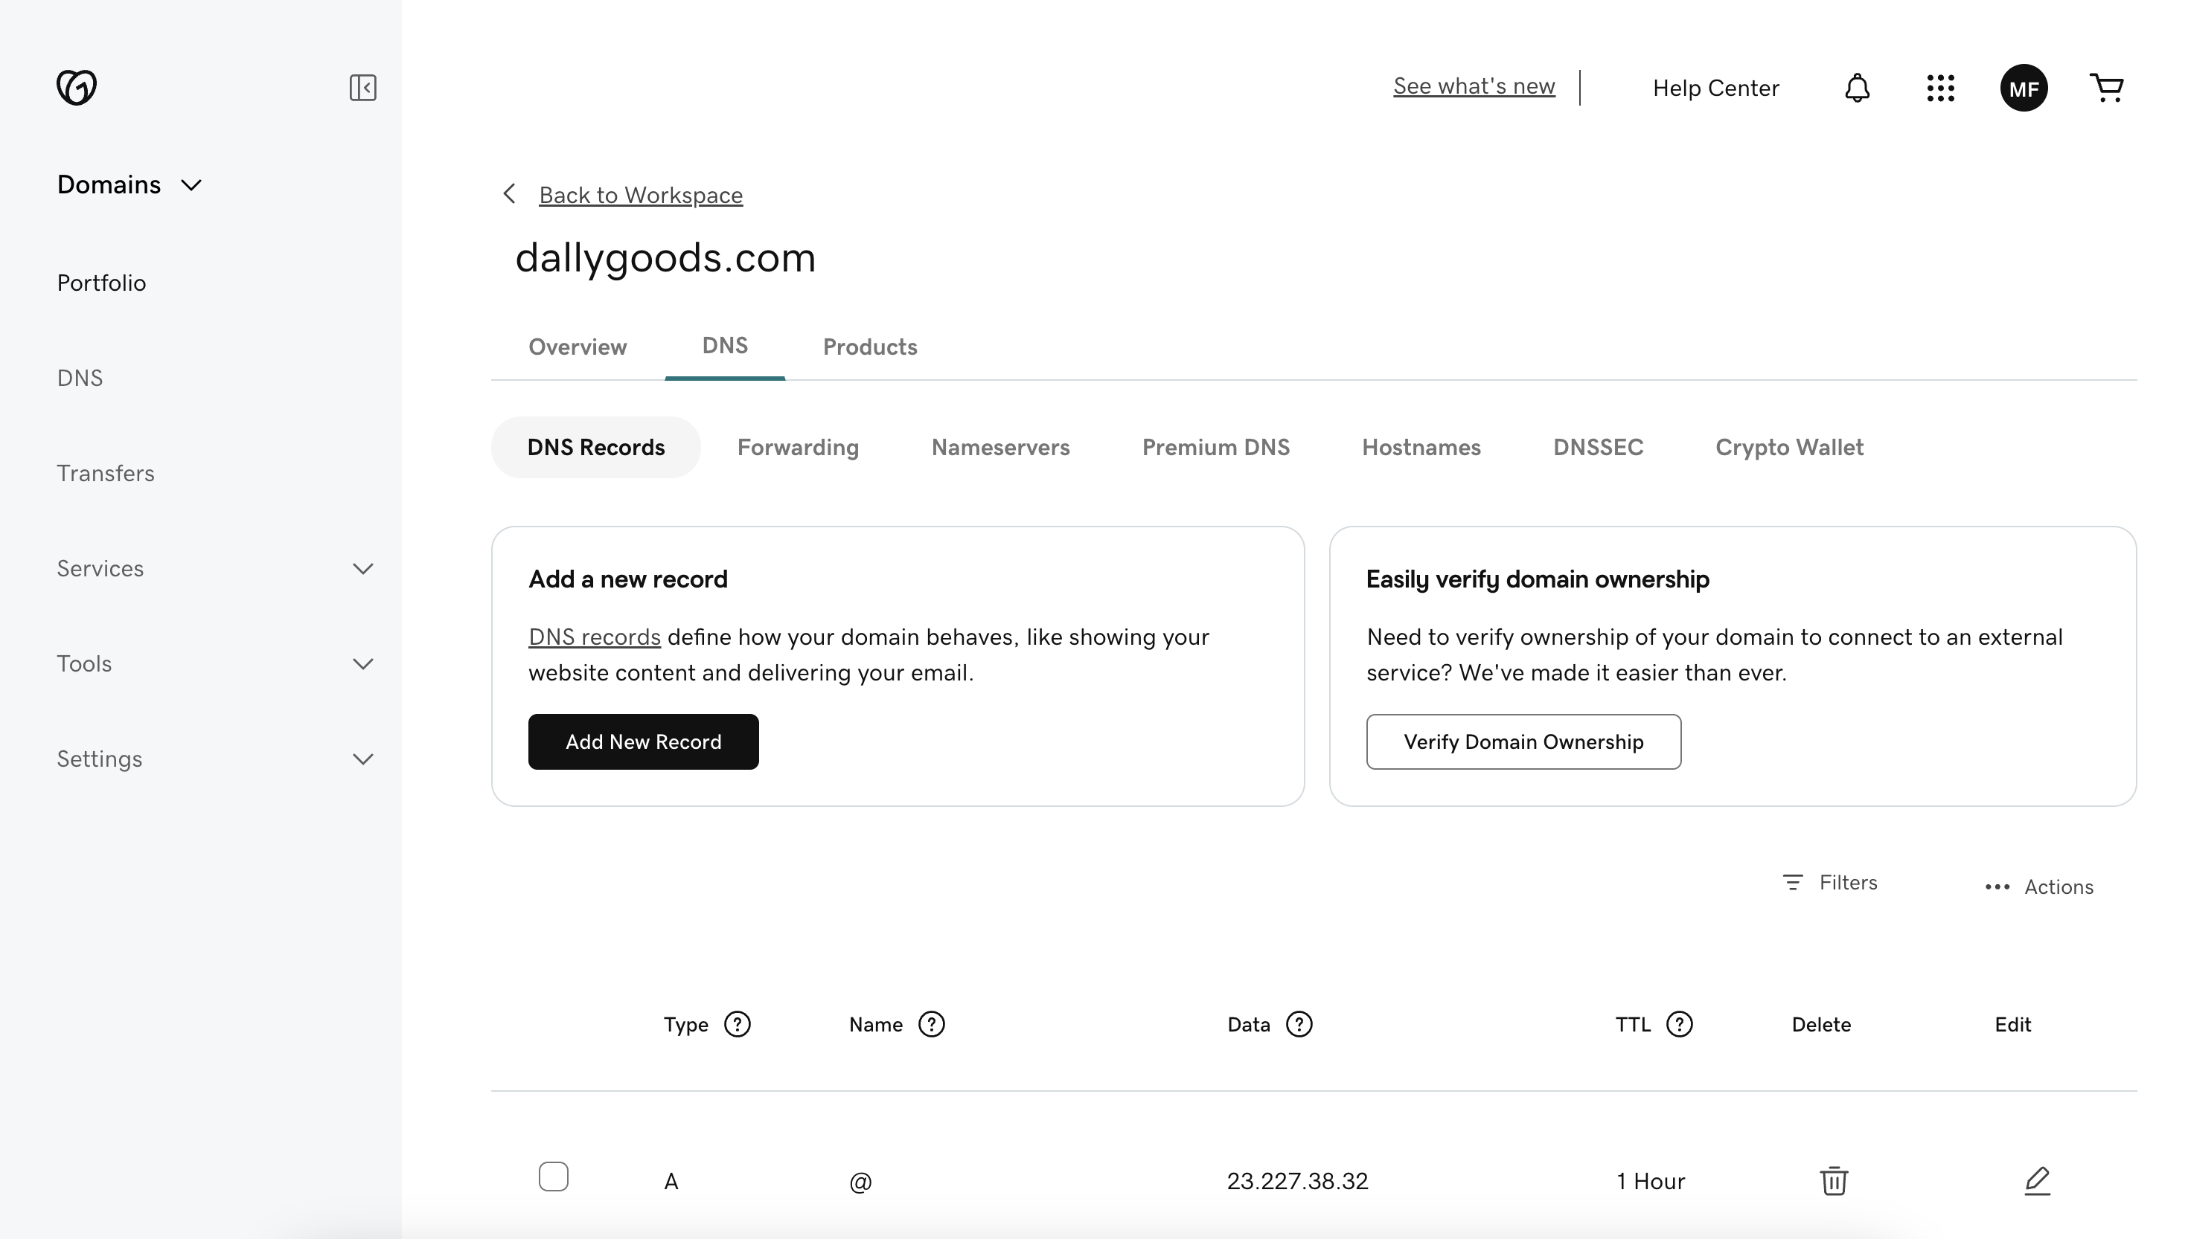Collapse the left sidebar panel
This screenshot has width=2188, height=1239.
362,88
